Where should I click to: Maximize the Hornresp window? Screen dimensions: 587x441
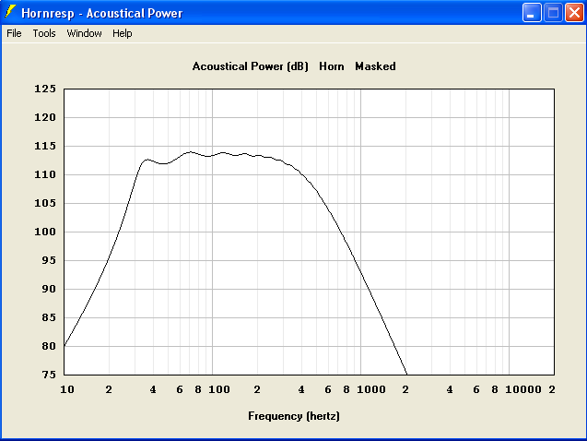553,13
